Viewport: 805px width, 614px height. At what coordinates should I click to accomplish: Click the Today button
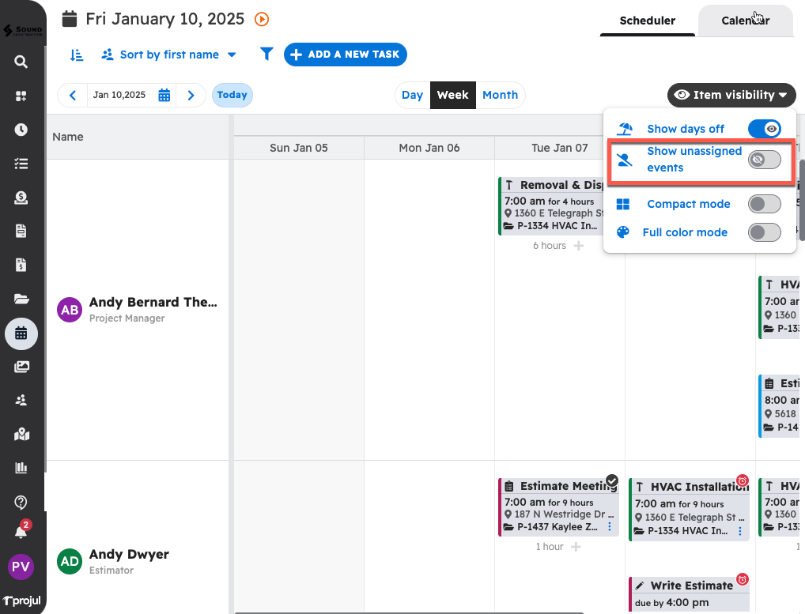[x=232, y=95]
